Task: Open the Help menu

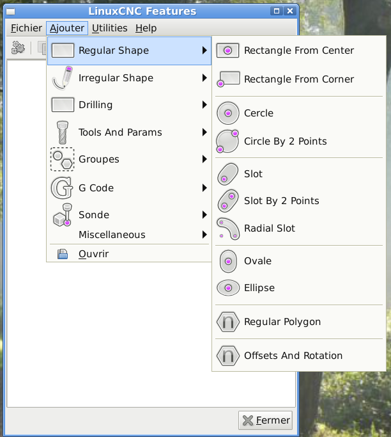Action: pos(146,28)
